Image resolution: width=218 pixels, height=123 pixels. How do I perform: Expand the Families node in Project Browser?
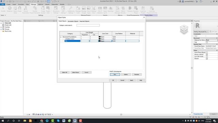[x=1, y=27]
